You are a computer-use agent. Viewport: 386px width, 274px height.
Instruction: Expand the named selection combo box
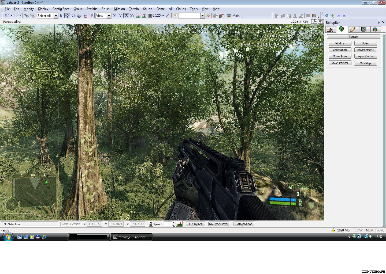click(x=202, y=16)
